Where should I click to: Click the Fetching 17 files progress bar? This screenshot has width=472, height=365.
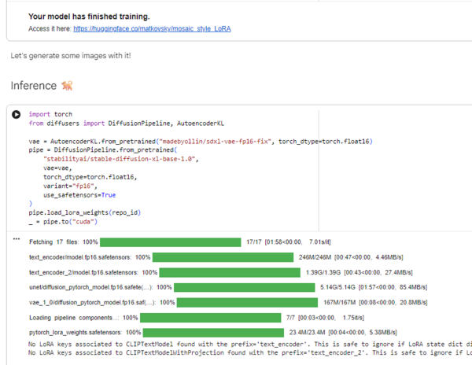pyautogui.click(x=170, y=241)
